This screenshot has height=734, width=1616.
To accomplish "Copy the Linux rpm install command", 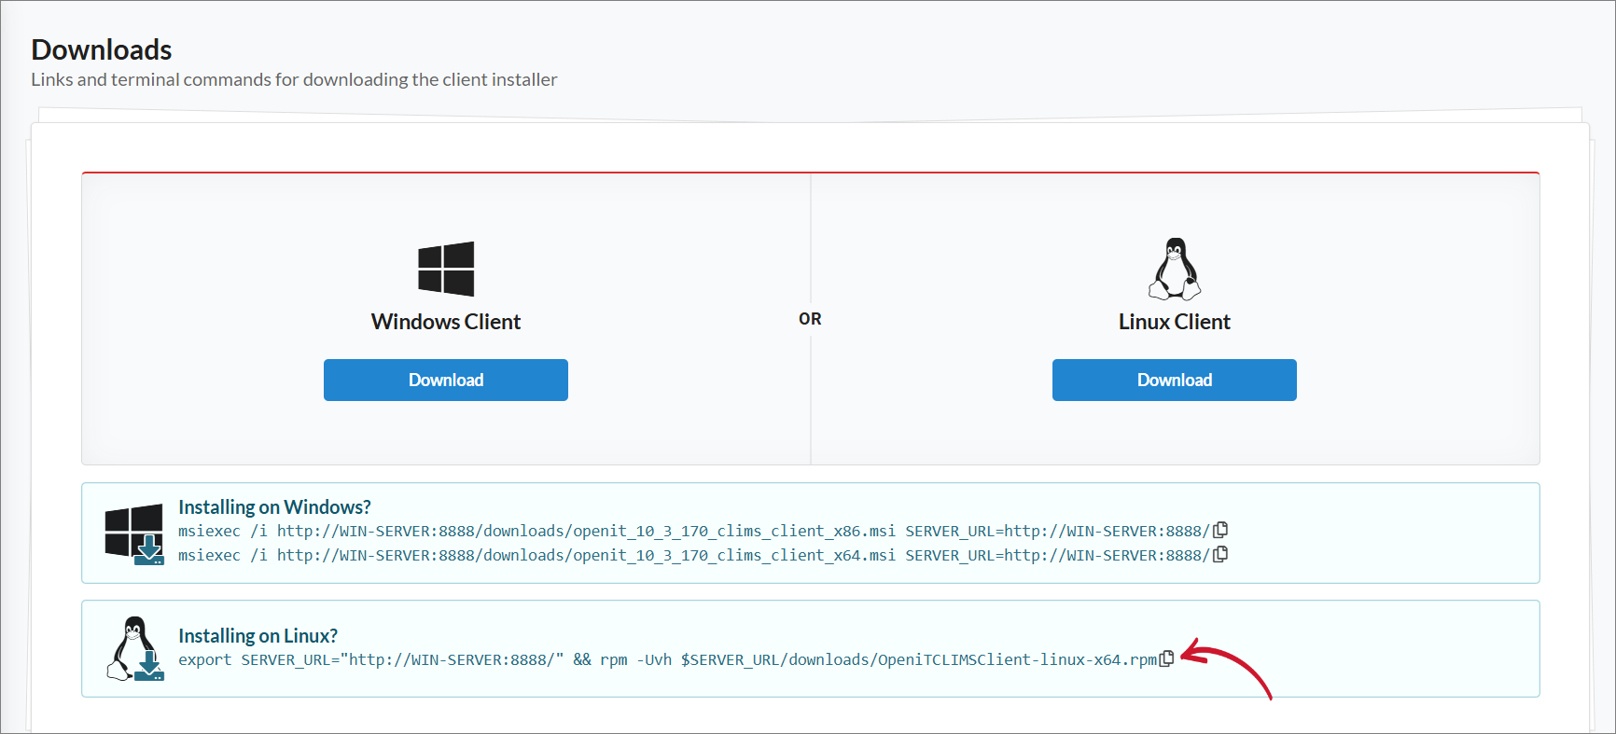I will click(x=1166, y=658).
